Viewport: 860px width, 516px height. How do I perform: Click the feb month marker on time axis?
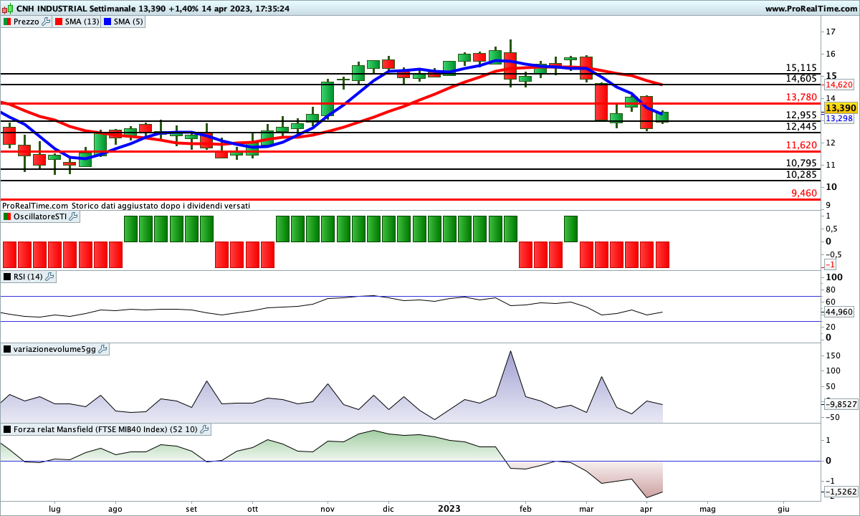point(525,509)
